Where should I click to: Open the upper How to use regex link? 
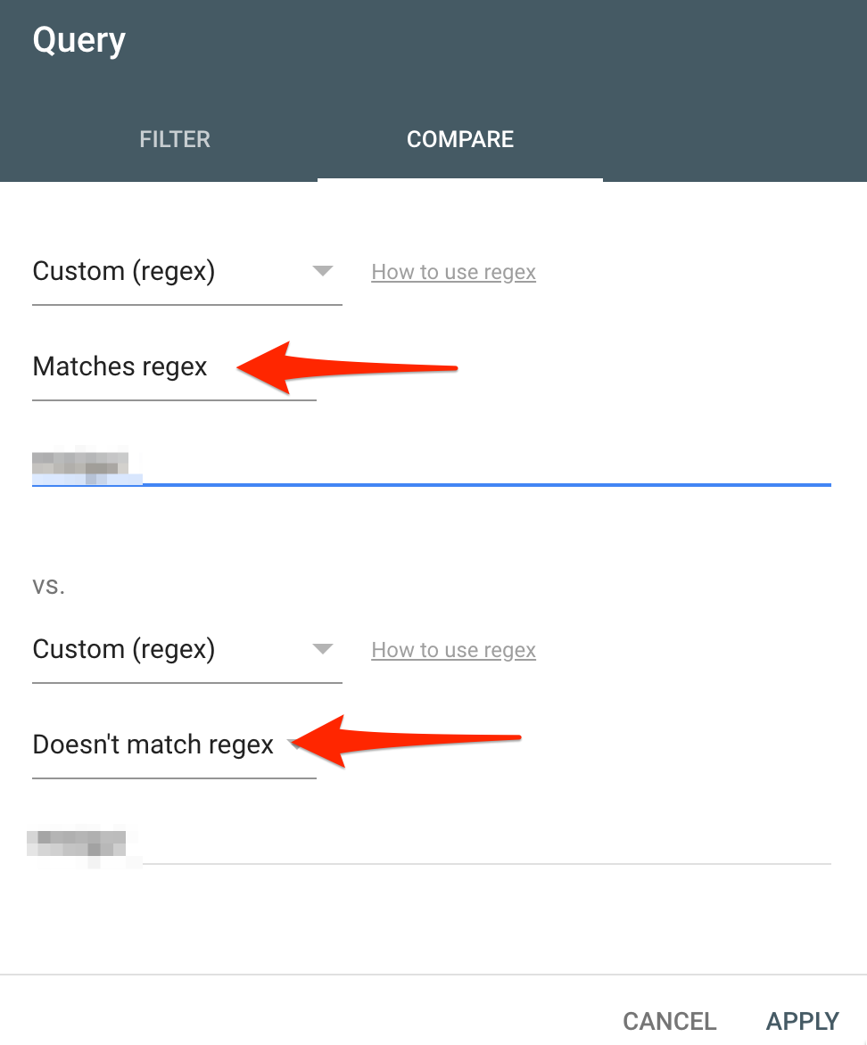point(453,273)
